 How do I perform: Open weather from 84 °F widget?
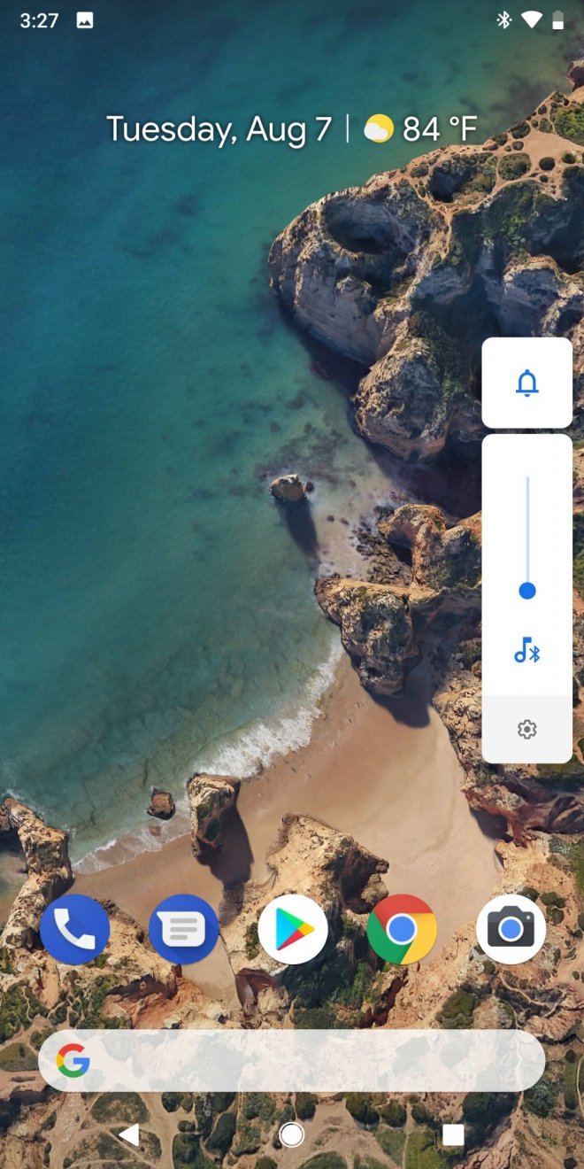point(423,129)
